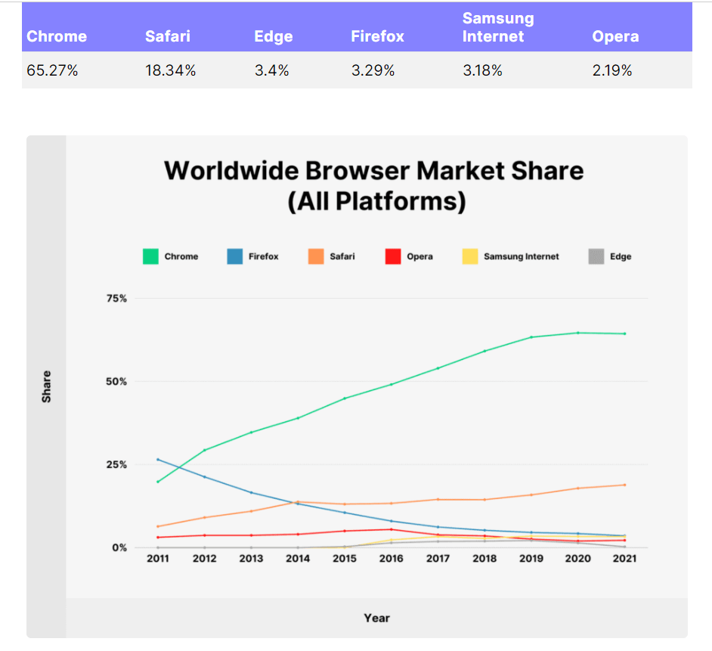Select the 3.4% Edge cell
Viewport: 712px width, 651px height.
click(x=271, y=70)
